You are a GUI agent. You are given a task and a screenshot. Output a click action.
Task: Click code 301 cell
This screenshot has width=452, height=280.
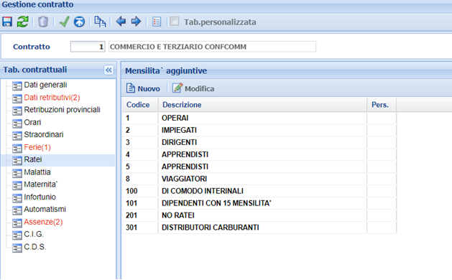140,228
